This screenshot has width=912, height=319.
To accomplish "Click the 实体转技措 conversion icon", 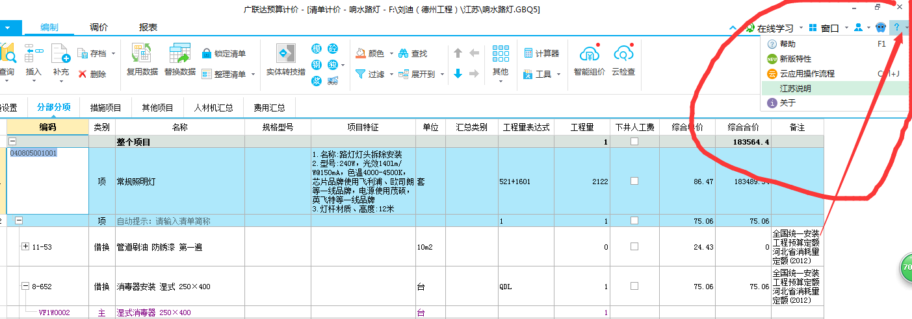I will [285, 53].
